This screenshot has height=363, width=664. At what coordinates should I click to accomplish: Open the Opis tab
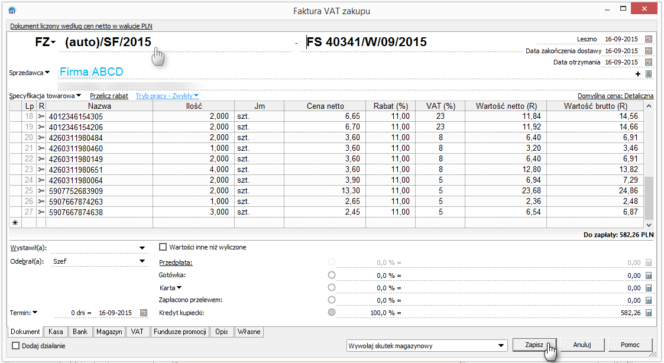tap(222, 332)
